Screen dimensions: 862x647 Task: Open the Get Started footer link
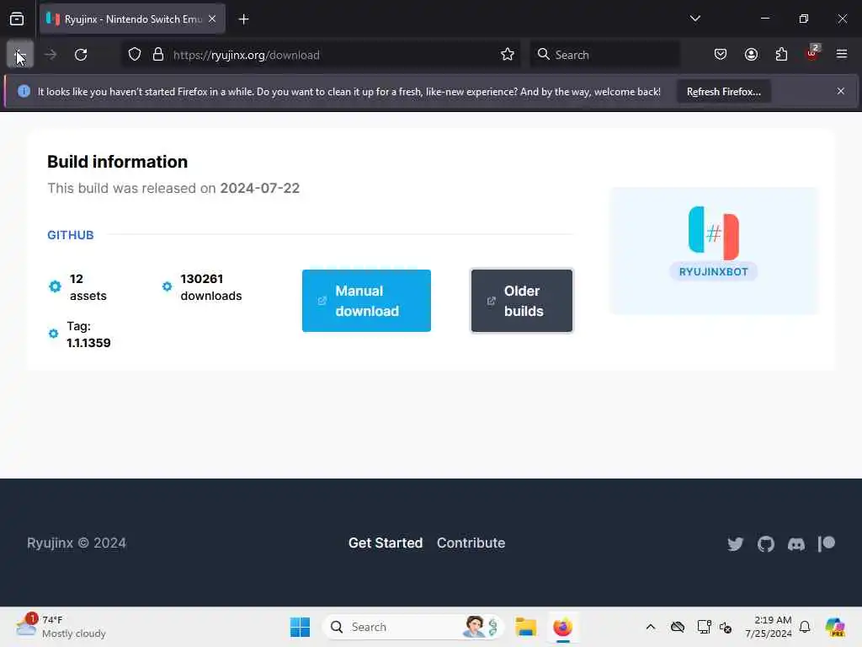tap(386, 543)
